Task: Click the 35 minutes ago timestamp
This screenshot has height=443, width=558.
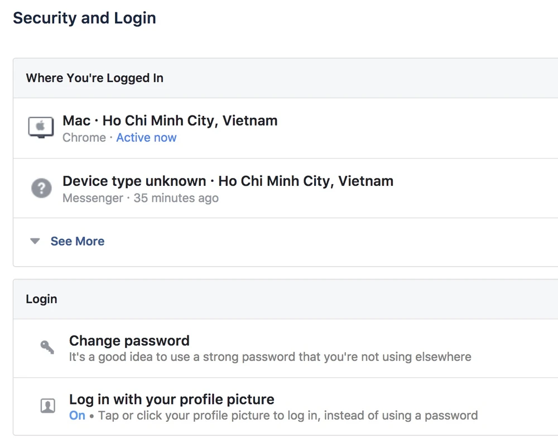Action: click(176, 198)
